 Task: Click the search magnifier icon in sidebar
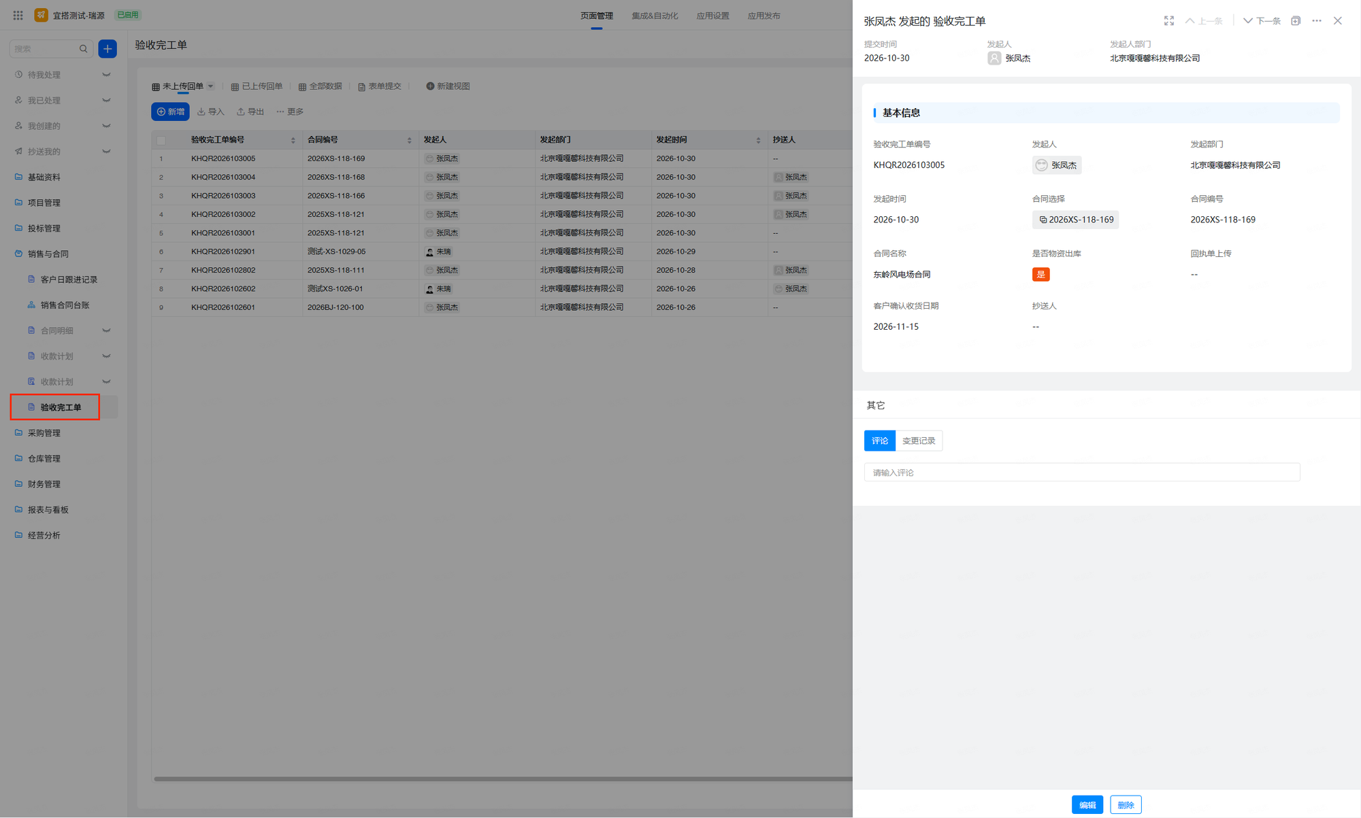click(84, 49)
